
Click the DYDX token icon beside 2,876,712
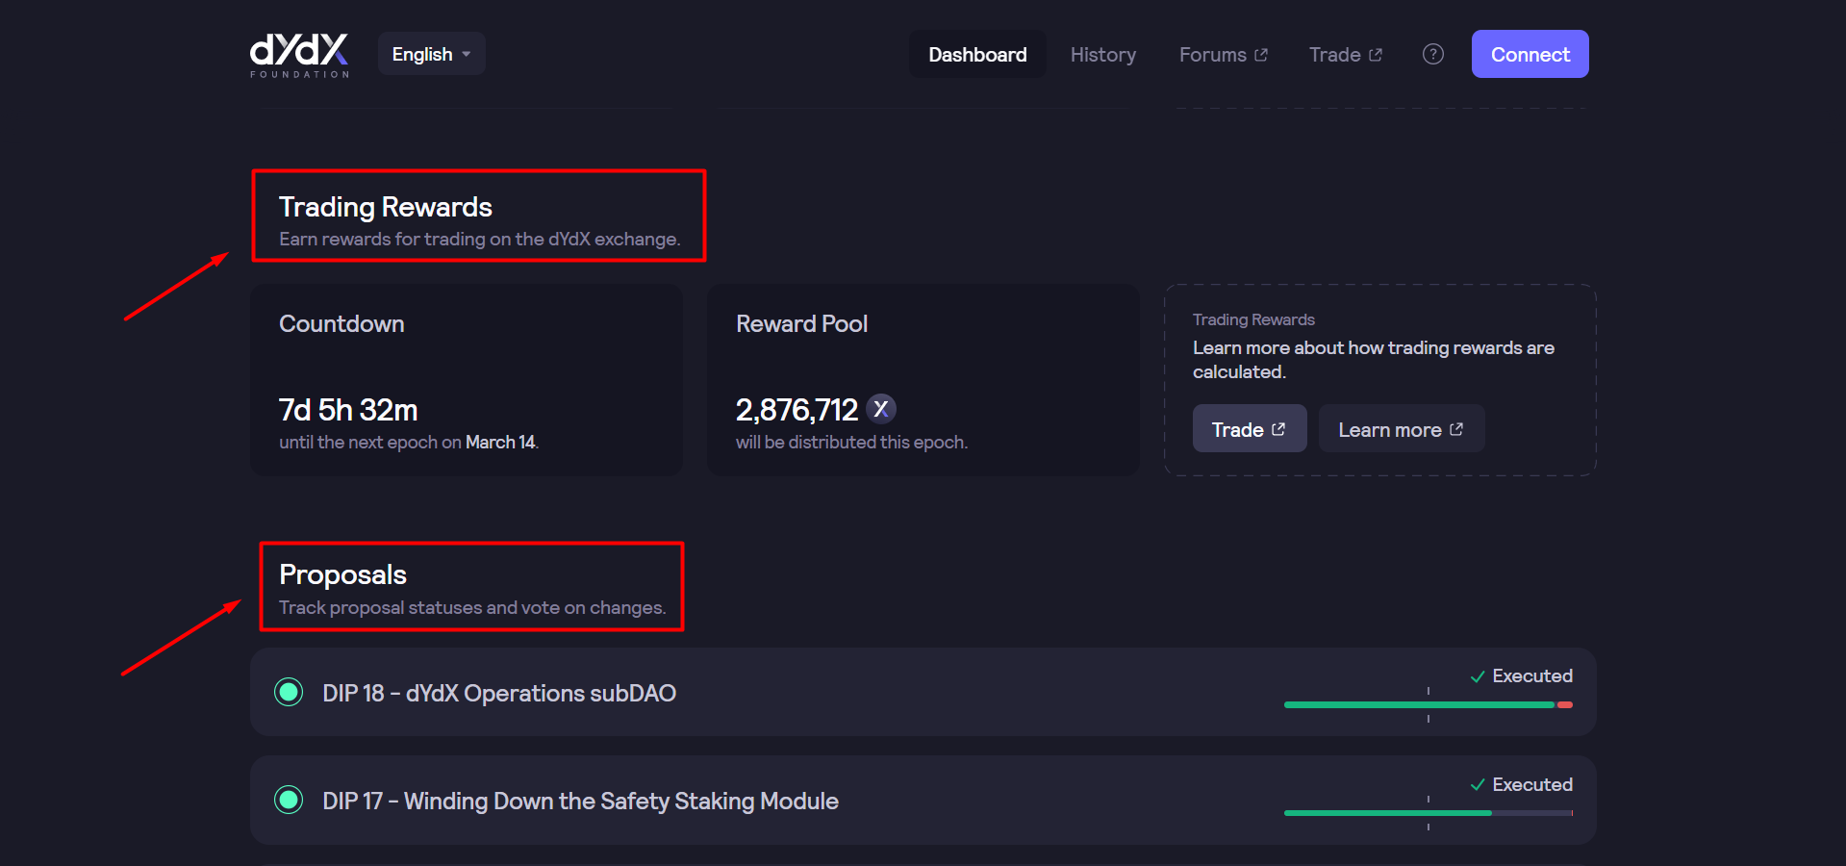[880, 409]
